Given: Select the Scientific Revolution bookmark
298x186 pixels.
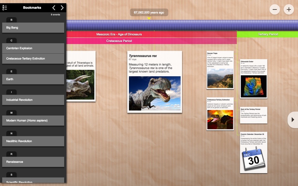Looking at the screenshot, I should pyautogui.click(x=33, y=180).
